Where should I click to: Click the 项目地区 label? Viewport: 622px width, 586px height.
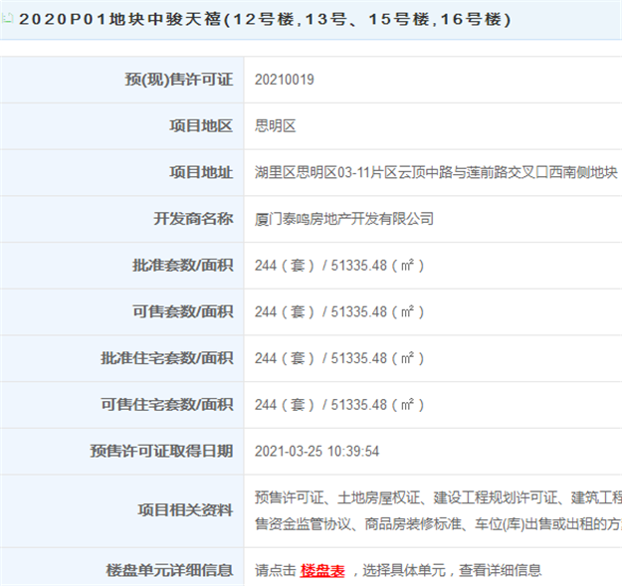[201, 125]
